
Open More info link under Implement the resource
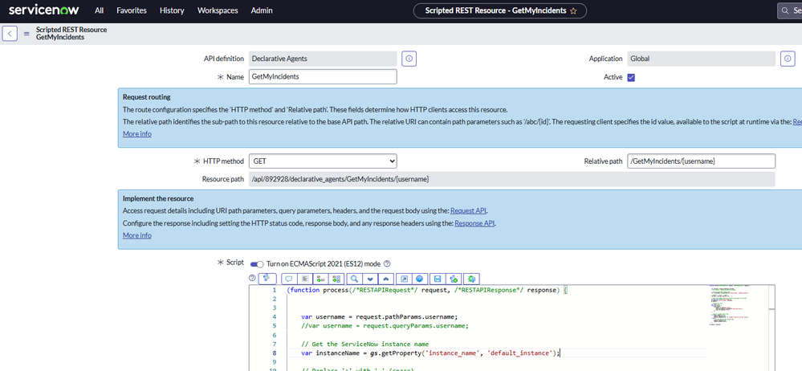[x=137, y=235]
